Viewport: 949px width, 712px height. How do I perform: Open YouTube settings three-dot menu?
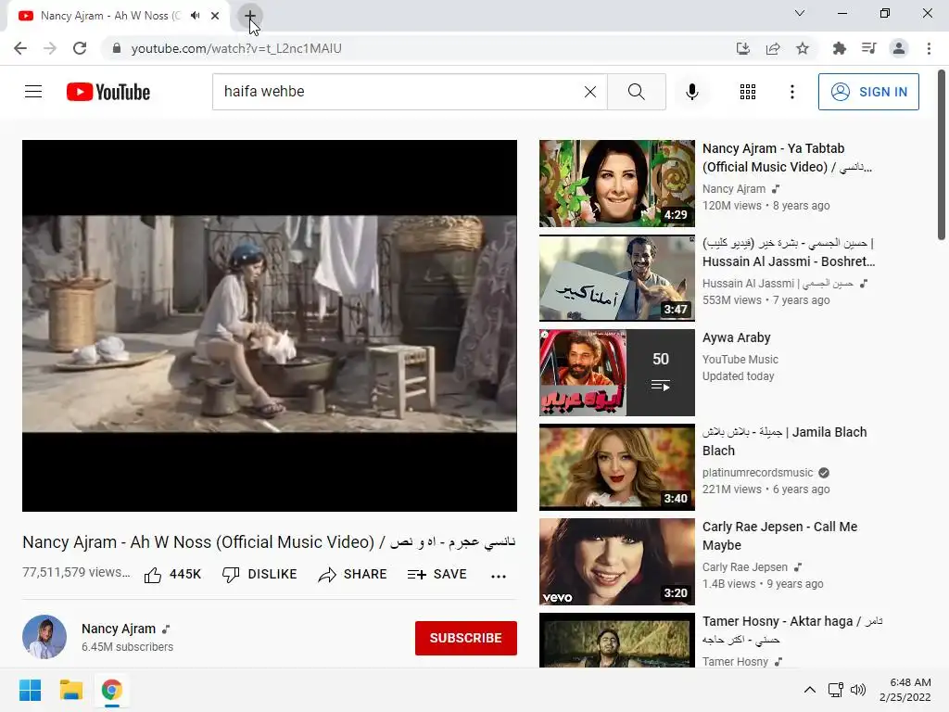click(x=791, y=92)
